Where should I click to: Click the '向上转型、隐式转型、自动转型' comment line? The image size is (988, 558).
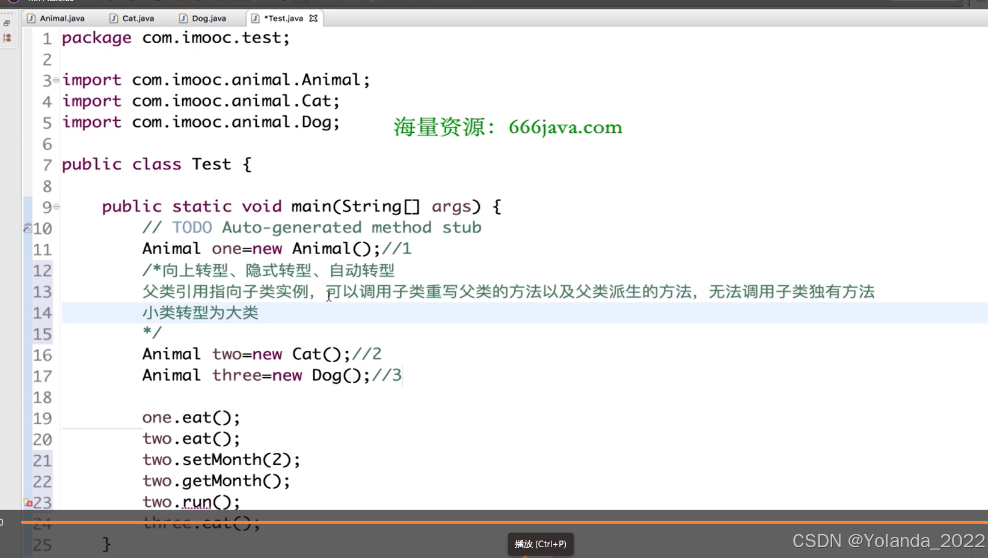pyautogui.click(x=268, y=270)
